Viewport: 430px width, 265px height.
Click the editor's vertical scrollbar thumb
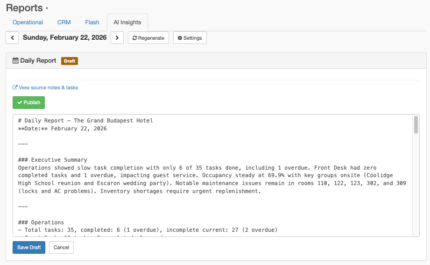[416, 125]
